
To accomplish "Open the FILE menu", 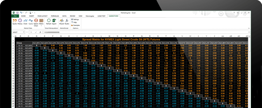I will tap(15, 16).
